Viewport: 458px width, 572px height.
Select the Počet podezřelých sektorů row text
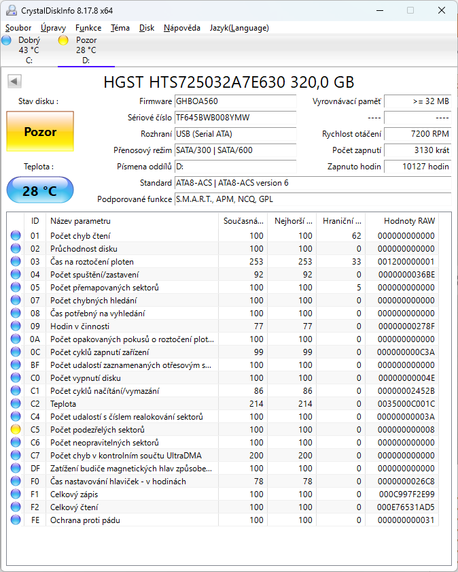97,429
